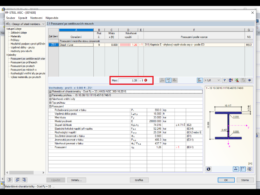
Task: Toggle the colored utilization bars icon
Action: pos(199,80)
